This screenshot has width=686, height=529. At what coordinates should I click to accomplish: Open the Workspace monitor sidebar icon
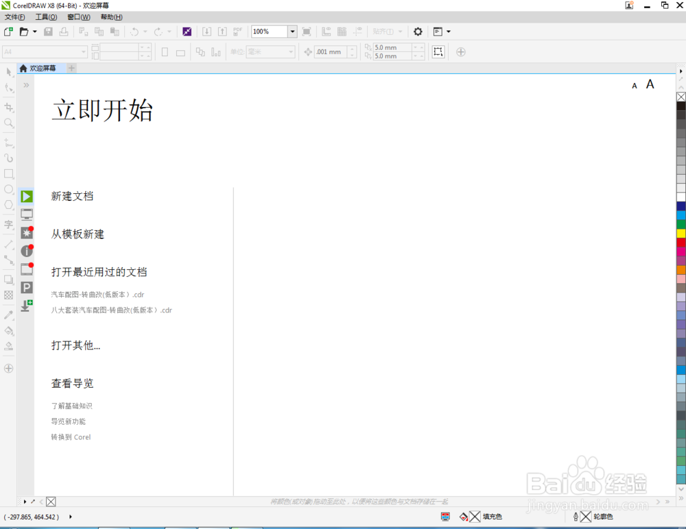pos(27,214)
